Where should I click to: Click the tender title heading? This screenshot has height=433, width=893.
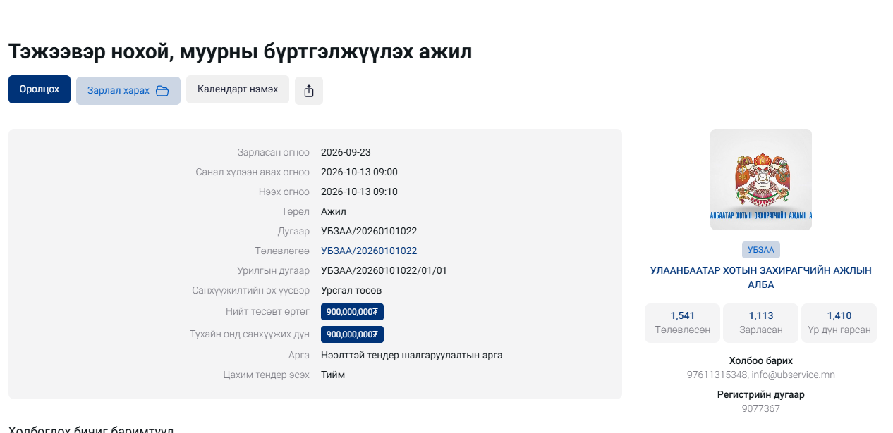point(241,51)
